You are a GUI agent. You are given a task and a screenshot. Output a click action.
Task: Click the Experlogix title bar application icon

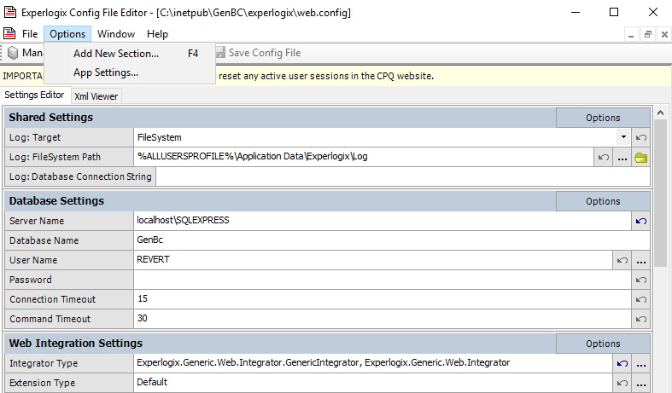coord(10,12)
